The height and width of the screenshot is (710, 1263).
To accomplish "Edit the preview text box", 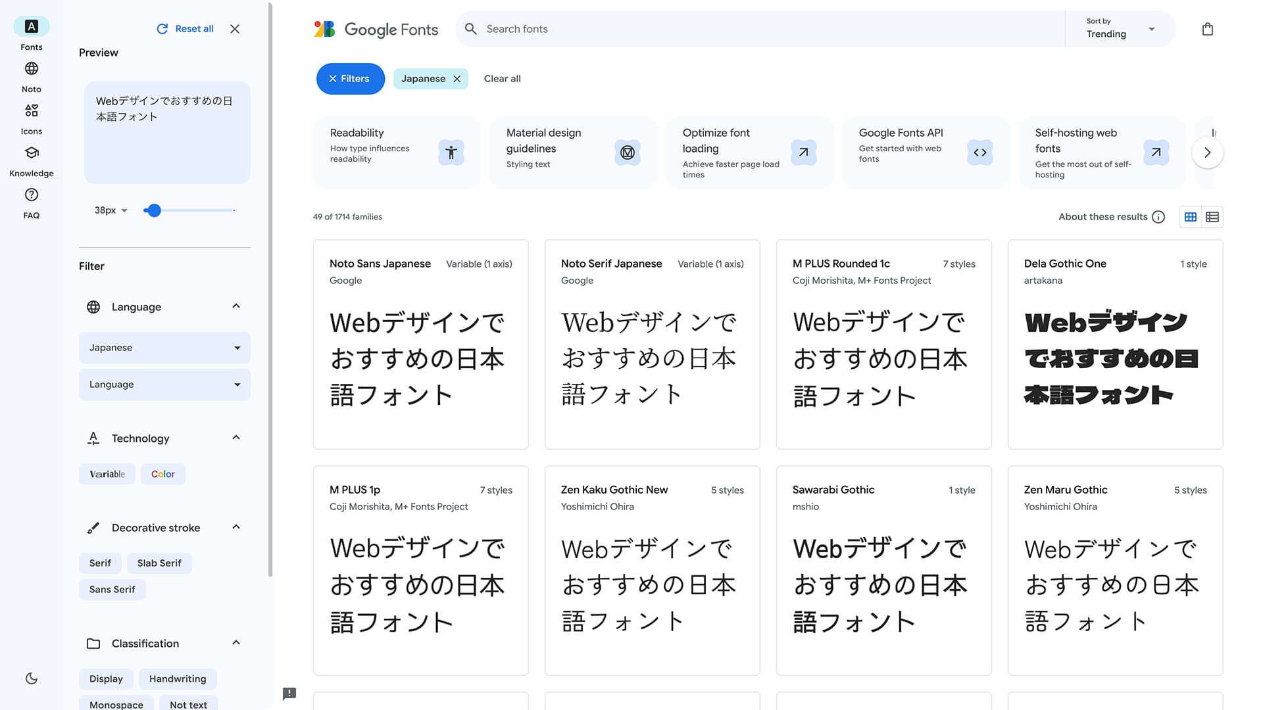I will [x=167, y=133].
